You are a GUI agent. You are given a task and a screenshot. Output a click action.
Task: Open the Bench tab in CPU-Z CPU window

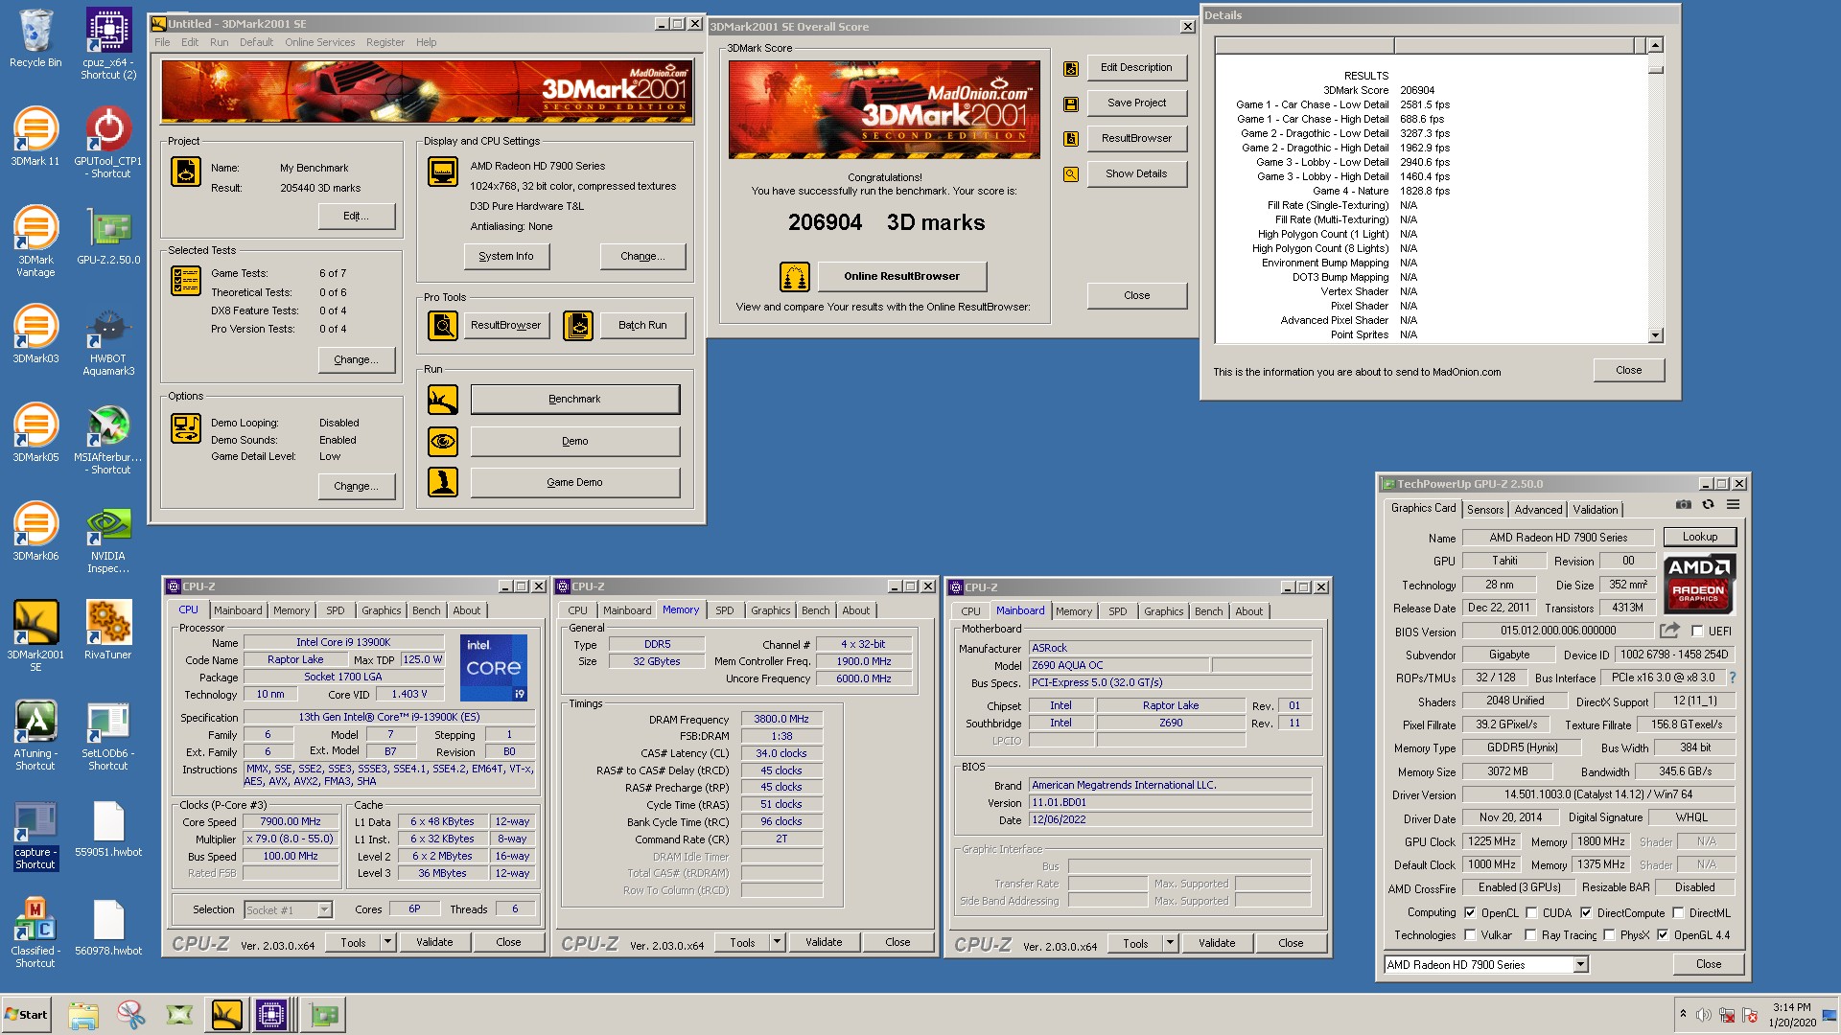[x=426, y=610]
